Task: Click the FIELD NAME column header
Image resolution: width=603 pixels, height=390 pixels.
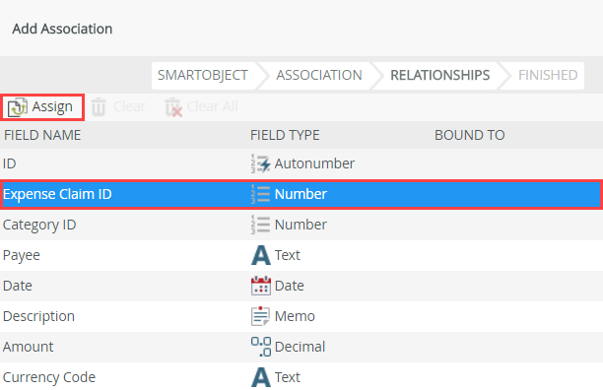Action: click(x=42, y=135)
